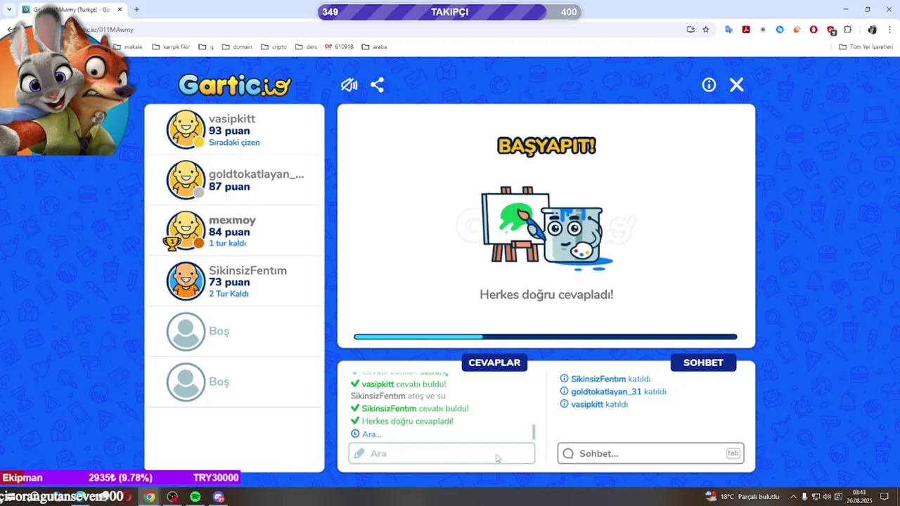Expand the hidden system tray icons
Image resolution: width=900 pixels, height=506 pixels.
793,497
